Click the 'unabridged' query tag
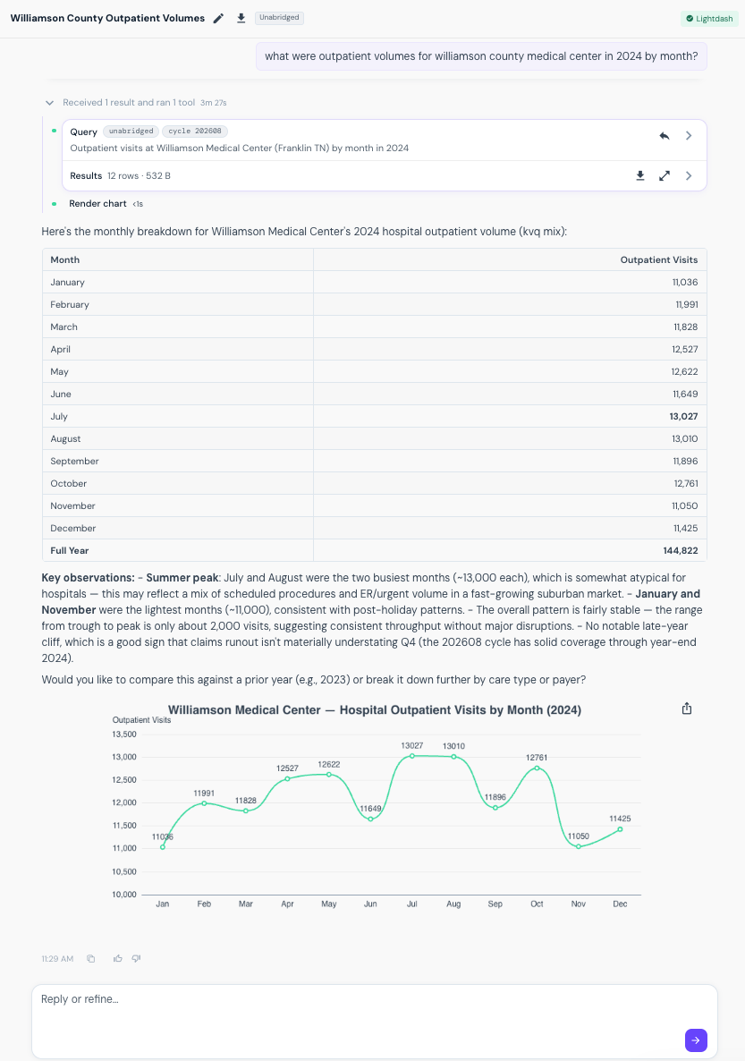 coord(131,132)
